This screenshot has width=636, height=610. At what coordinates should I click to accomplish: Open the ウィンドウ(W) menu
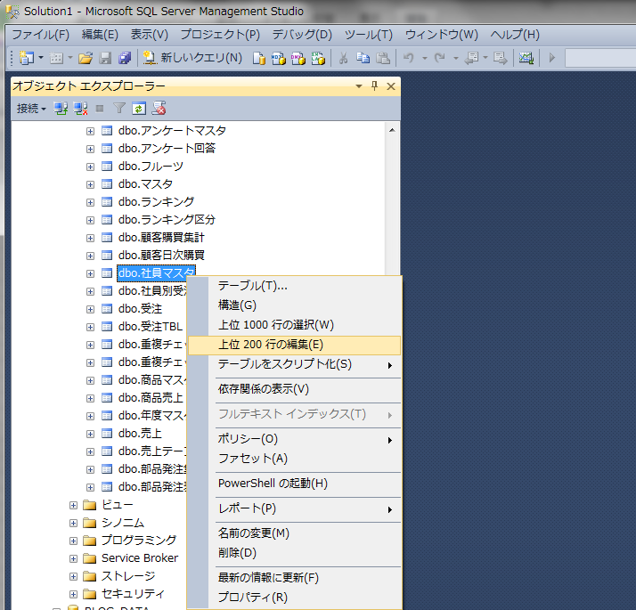(442, 35)
